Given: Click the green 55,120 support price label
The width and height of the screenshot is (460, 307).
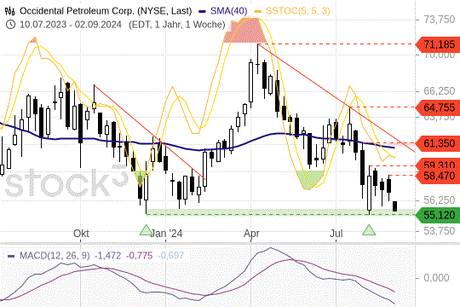Looking at the screenshot, I should (438, 215).
